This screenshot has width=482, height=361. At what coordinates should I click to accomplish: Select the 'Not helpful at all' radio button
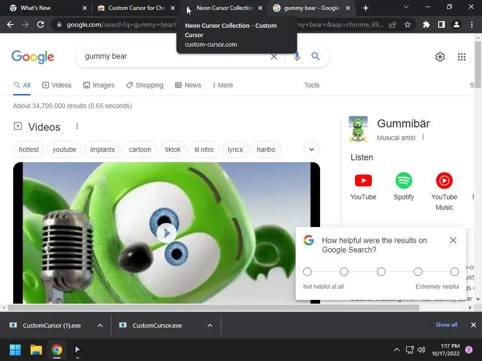point(307,272)
